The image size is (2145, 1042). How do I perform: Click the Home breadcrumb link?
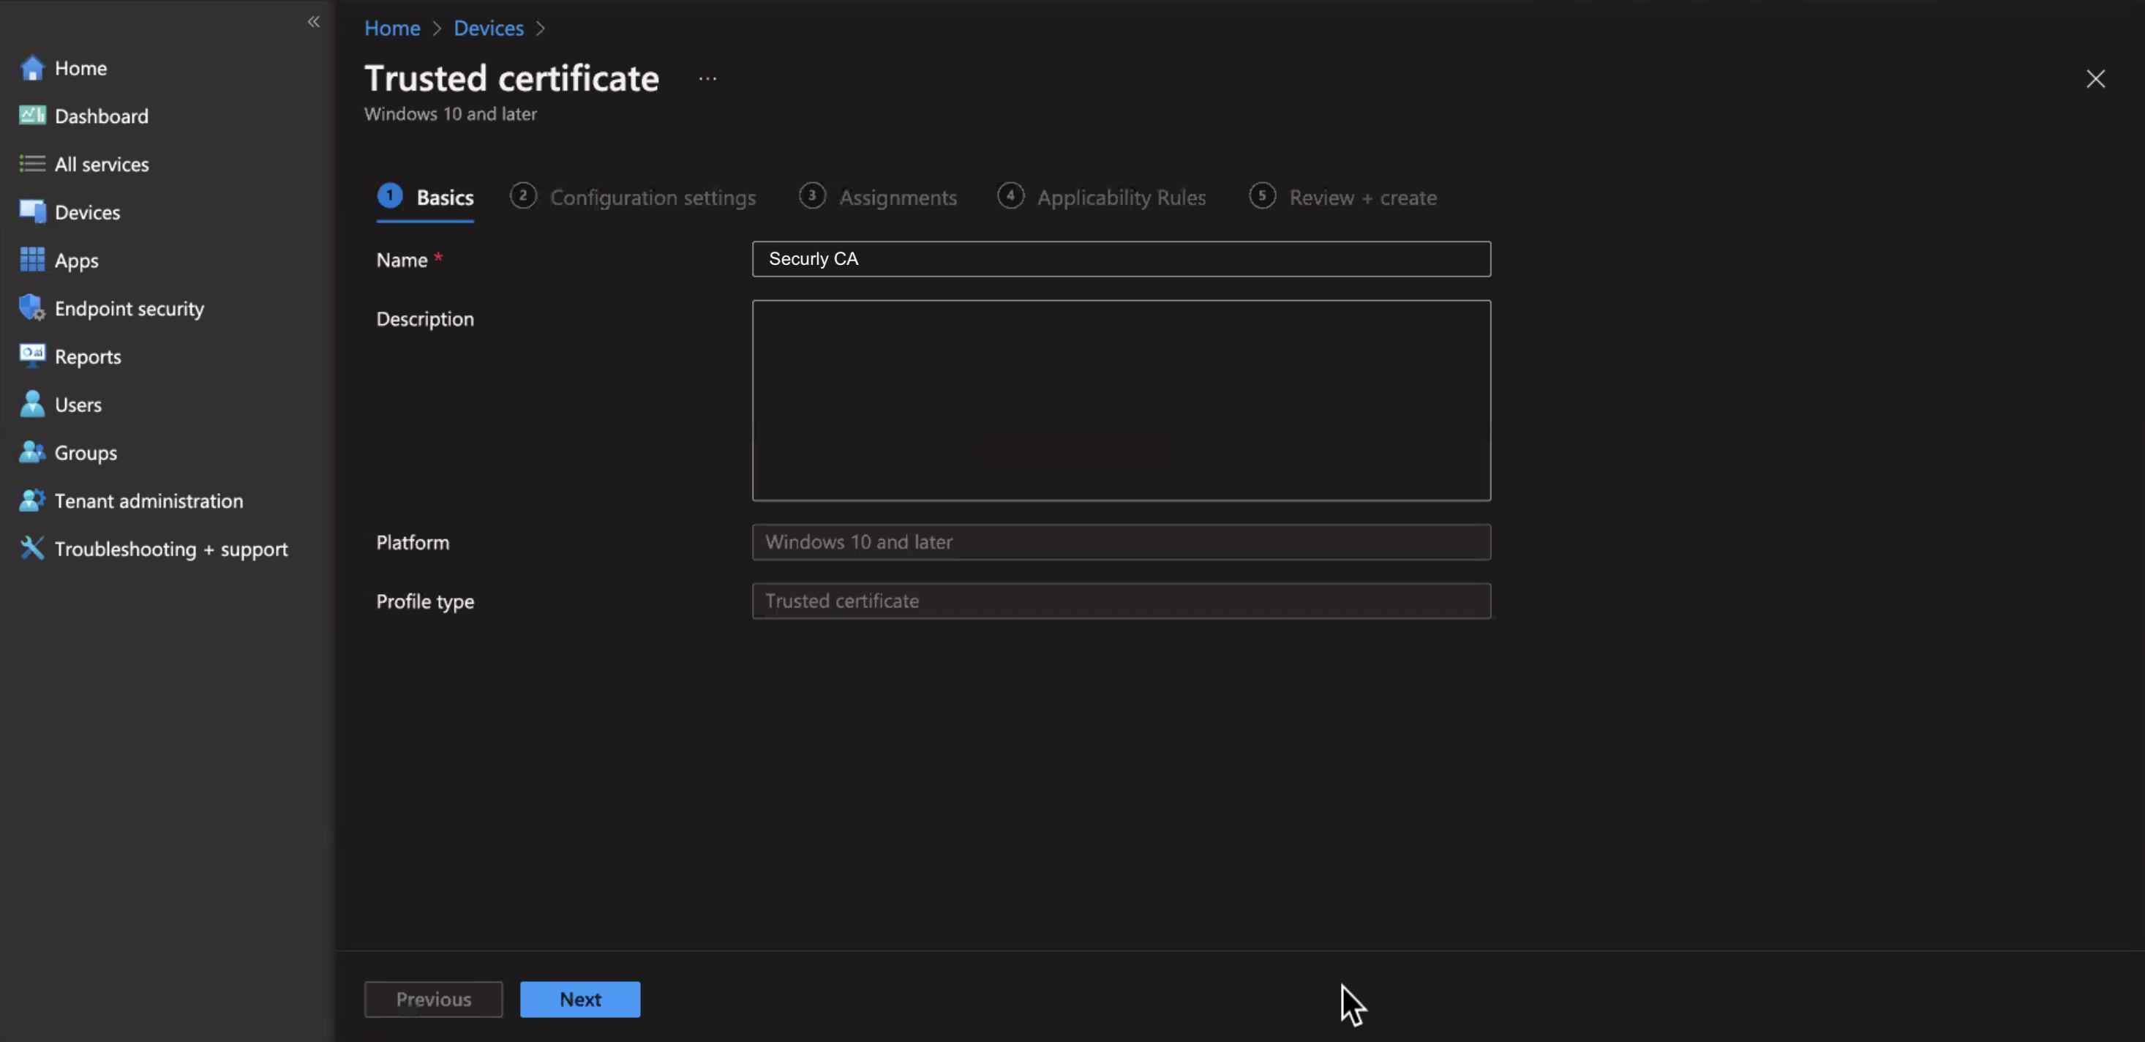[392, 29]
